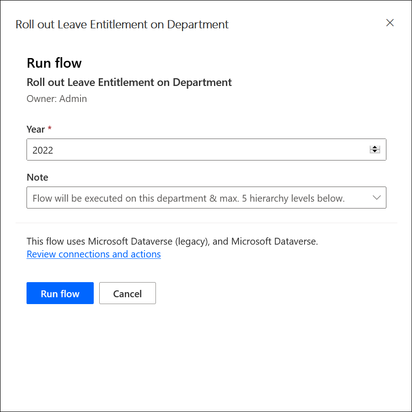Increase the Year value with up arrow
The image size is (412, 412).
pos(375,147)
